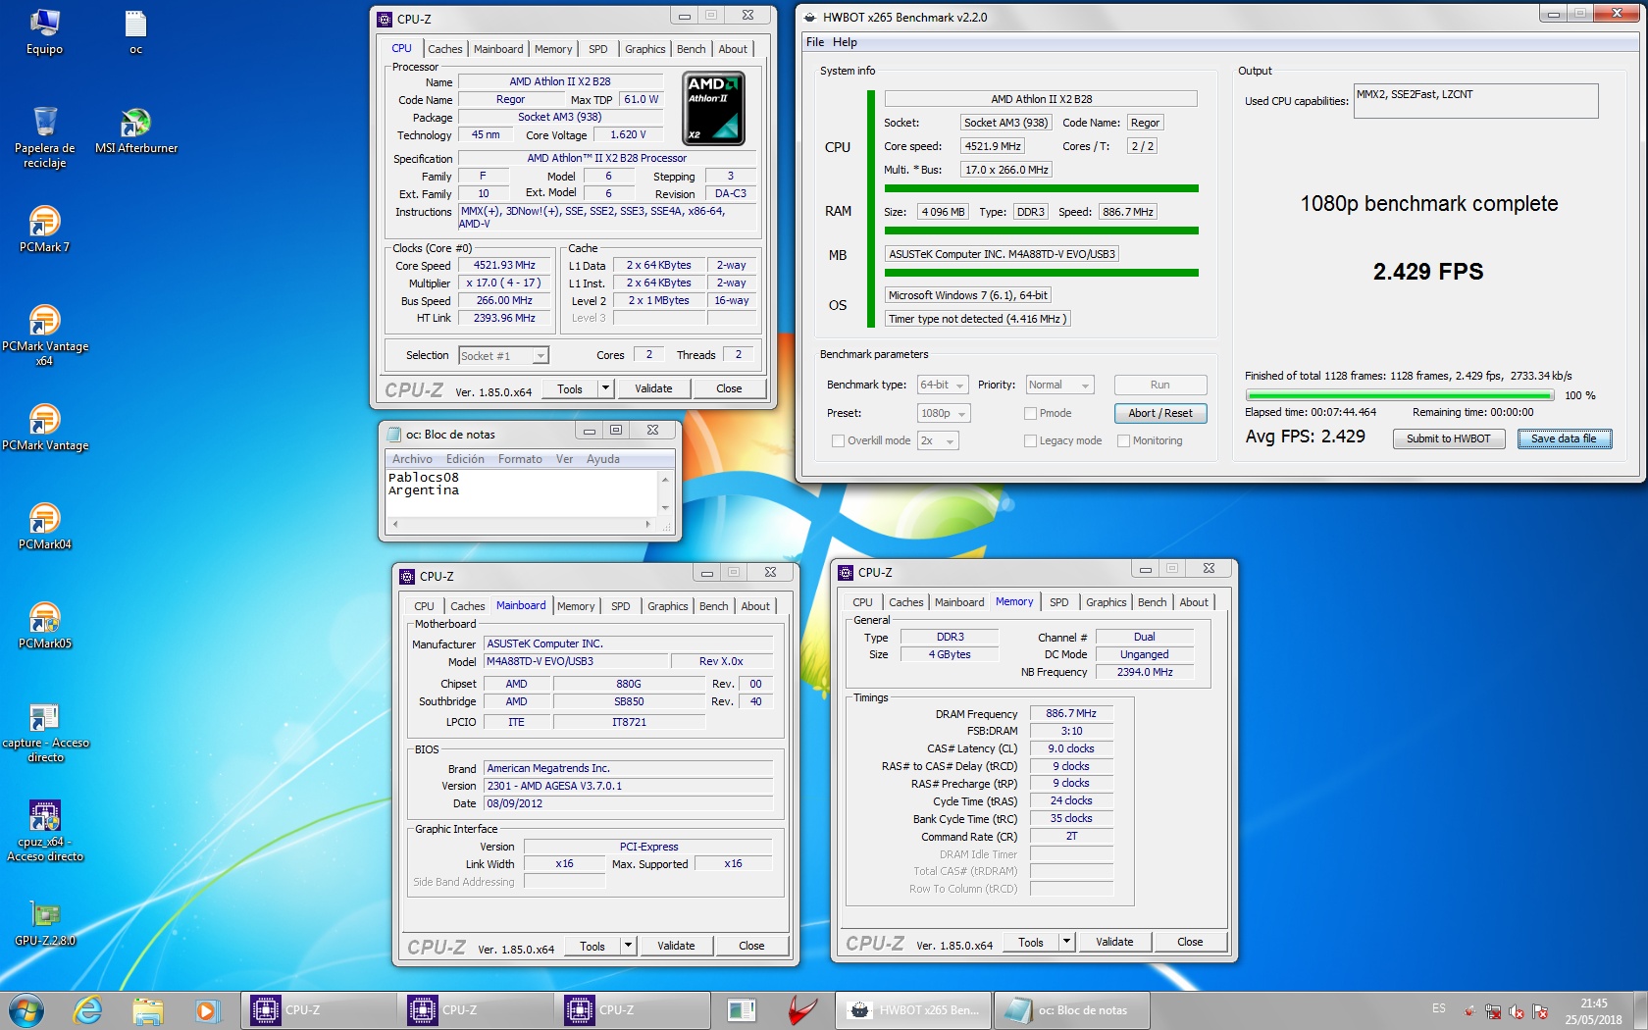Toggle the Legacy mode checkbox
Image resolution: width=1648 pixels, height=1030 pixels.
[1030, 441]
